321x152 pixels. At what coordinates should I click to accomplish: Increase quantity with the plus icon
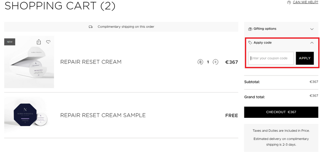pos(215,62)
